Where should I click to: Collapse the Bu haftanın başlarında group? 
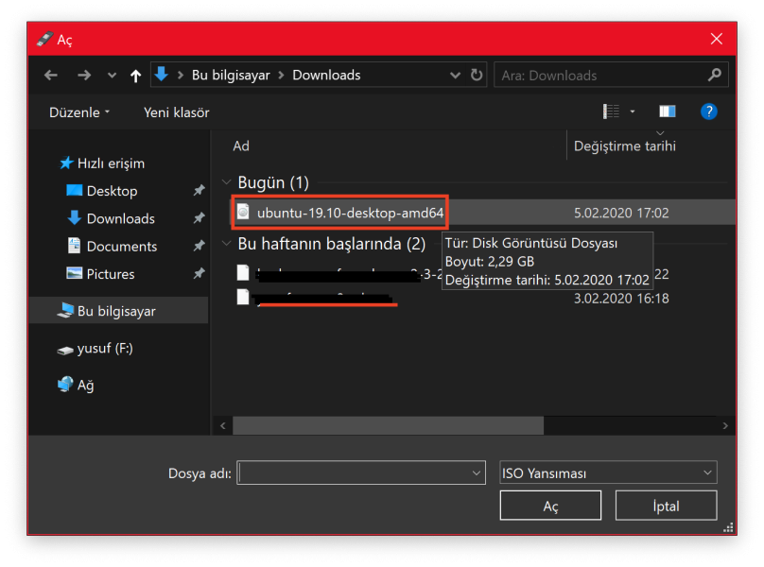(226, 244)
